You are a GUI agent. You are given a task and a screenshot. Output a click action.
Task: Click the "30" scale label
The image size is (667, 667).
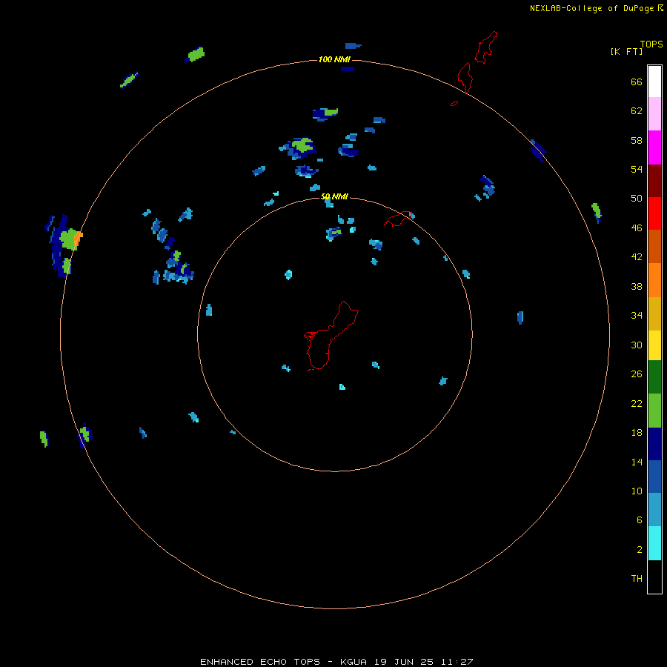coord(637,345)
